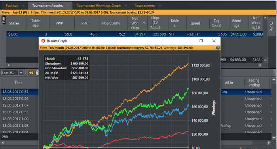Open the Last 250 hands dropdown
The width and height of the screenshot is (277, 149).
pyautogui.click(x=21, y=73)
